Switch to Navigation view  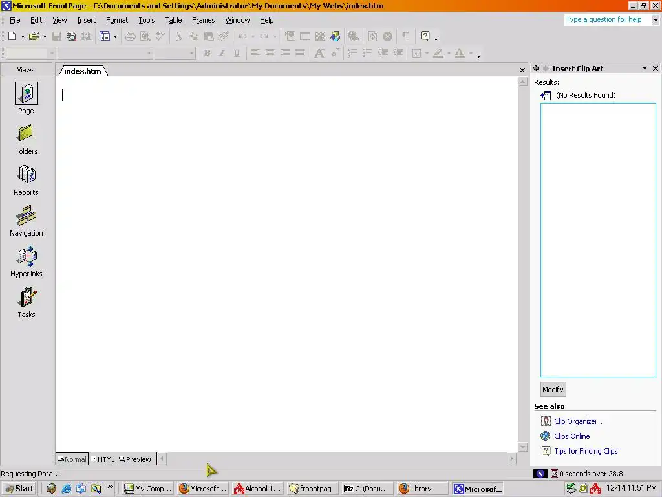[x=26, y=221]
